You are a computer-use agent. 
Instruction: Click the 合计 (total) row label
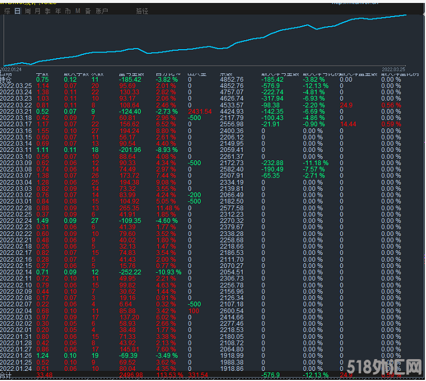click(7, 375)
